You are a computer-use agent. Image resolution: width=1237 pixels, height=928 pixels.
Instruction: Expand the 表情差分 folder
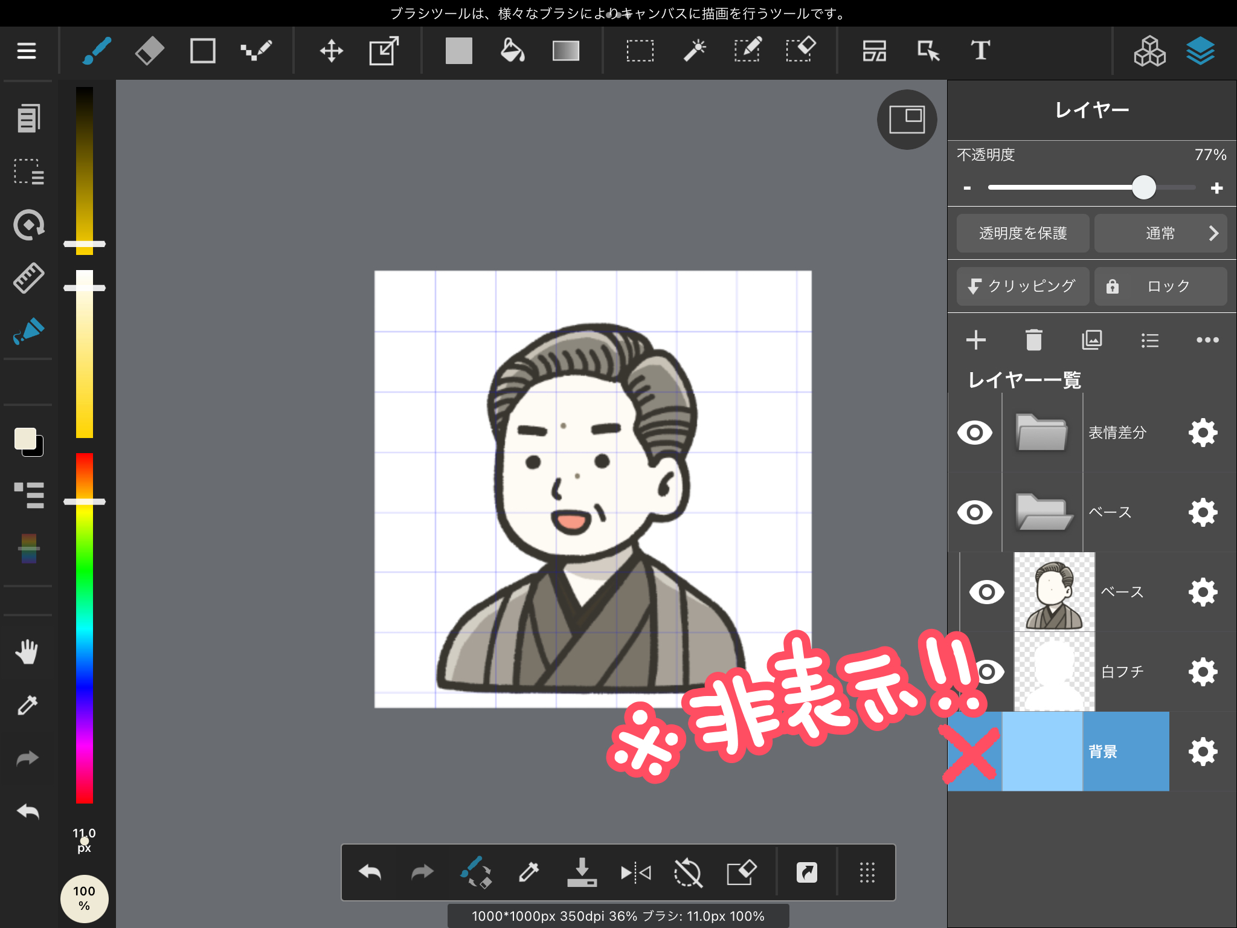coord(1041,433)
